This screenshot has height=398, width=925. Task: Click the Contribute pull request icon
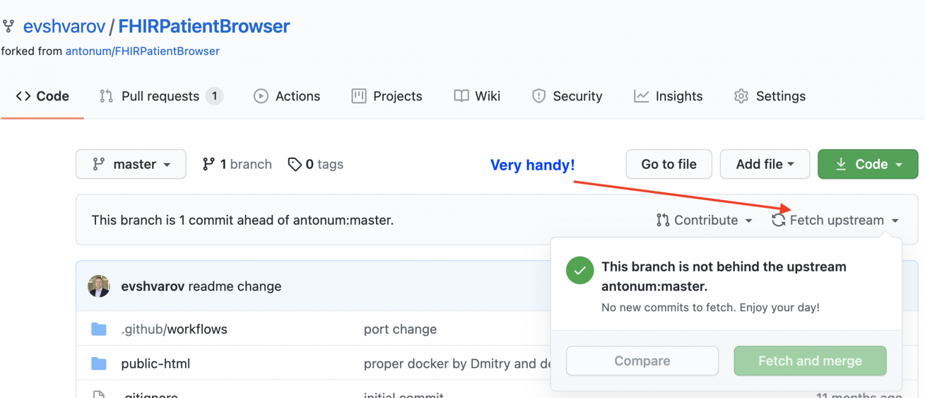tap(663, 221)
